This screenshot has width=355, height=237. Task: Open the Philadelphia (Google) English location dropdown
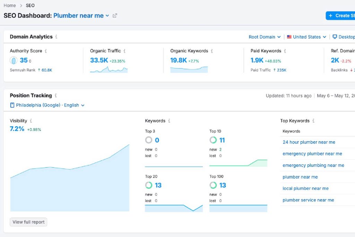(x=47, y=105)
